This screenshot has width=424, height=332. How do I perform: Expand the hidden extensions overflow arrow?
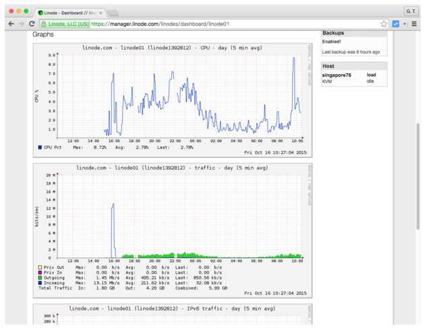404,24
